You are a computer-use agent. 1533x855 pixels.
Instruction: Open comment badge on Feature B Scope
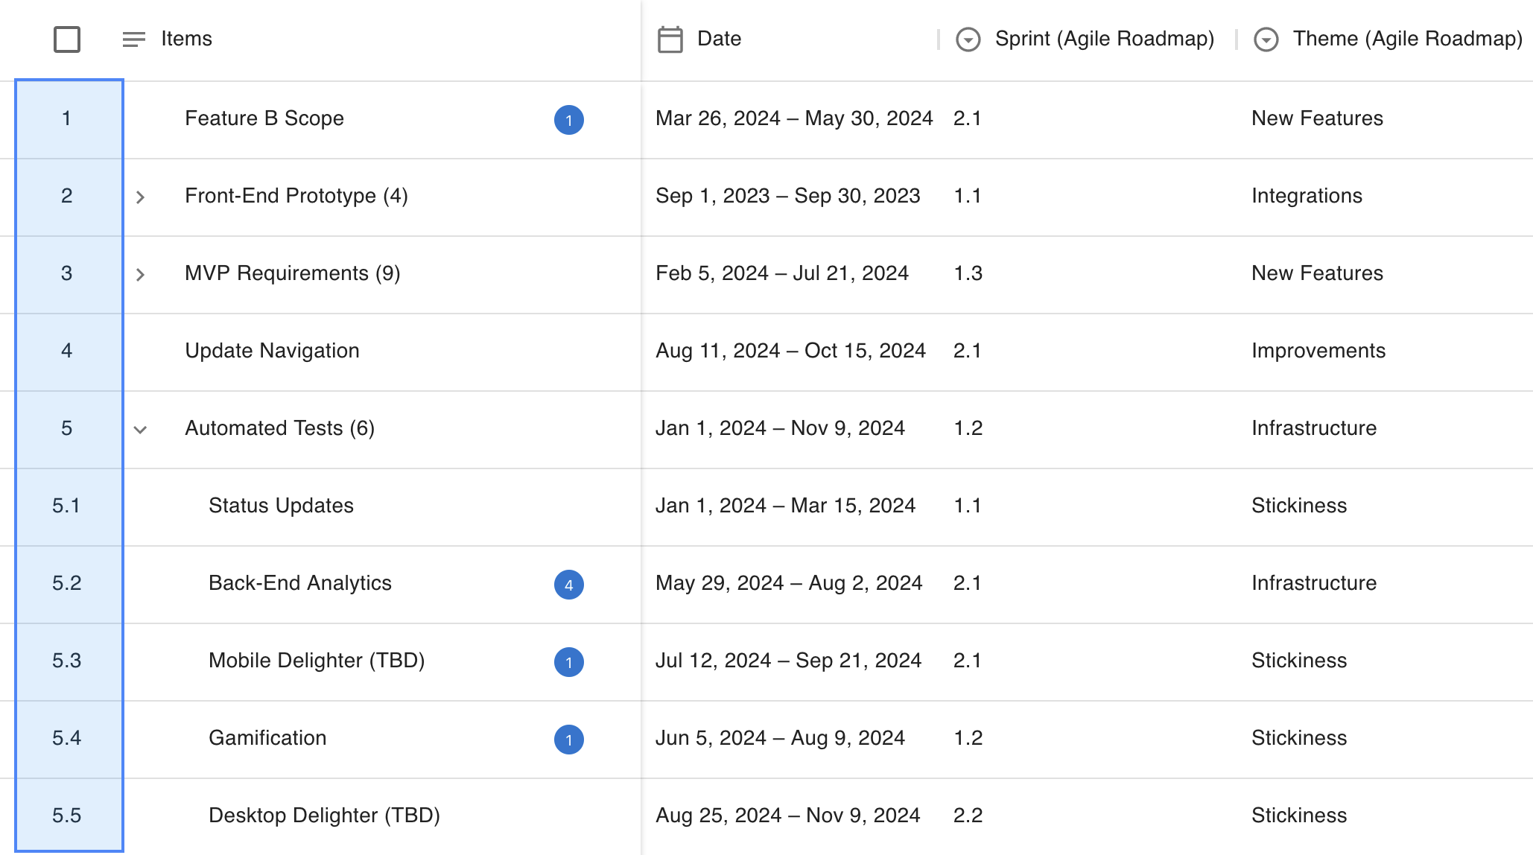pos(568,120)
